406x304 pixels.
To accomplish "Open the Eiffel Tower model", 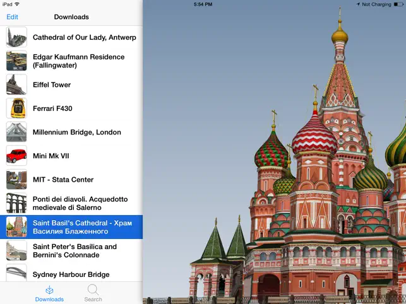I will click(71, 85).
